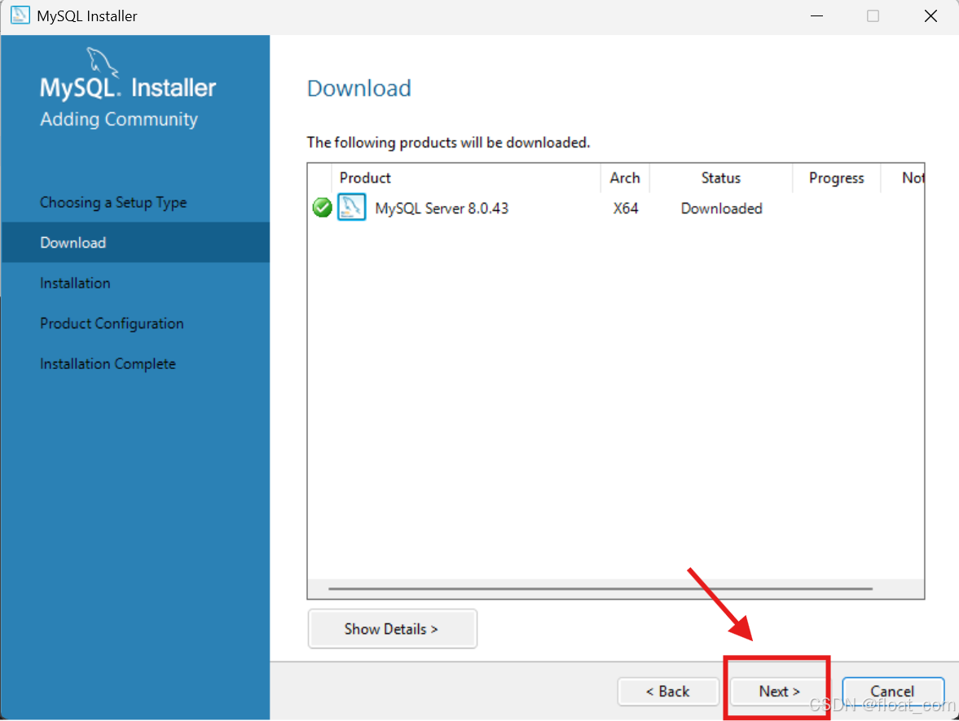The width and height of the screenshot is (959, 721).
Task: Click the Download page heading
Action: [x=359, y=88]
